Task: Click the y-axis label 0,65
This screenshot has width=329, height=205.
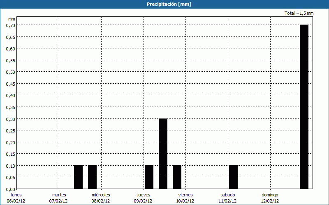Action: point(10,37)
